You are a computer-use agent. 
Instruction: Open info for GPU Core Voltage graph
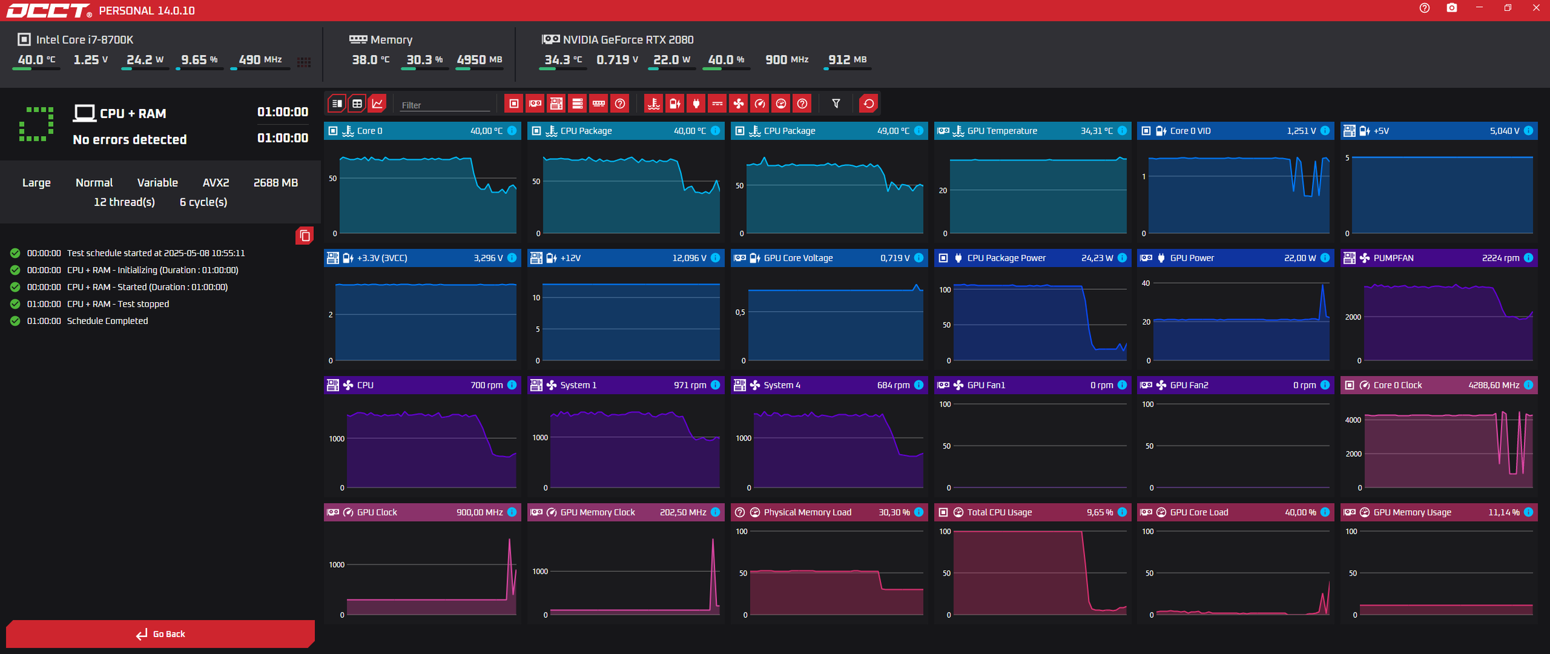click(919, 258)
